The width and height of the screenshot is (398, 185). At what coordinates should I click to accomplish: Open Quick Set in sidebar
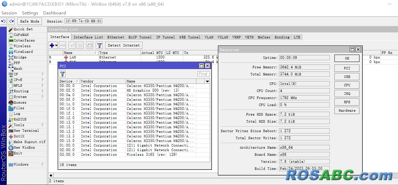pos(23,29)
